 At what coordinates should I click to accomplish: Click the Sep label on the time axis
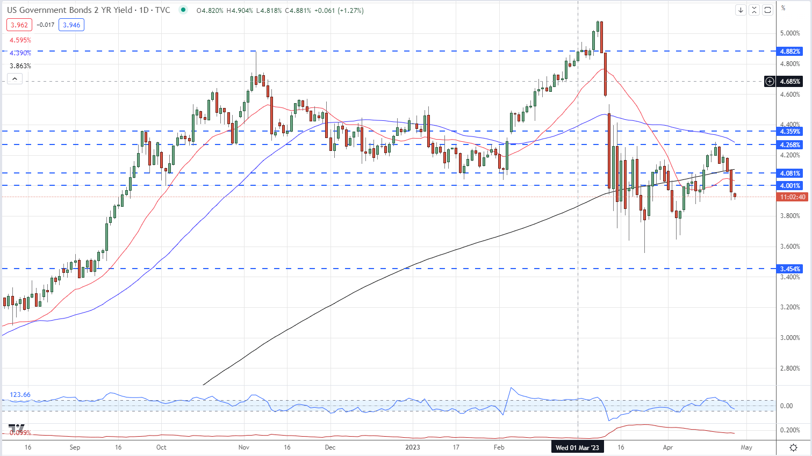tap(75, 447)
